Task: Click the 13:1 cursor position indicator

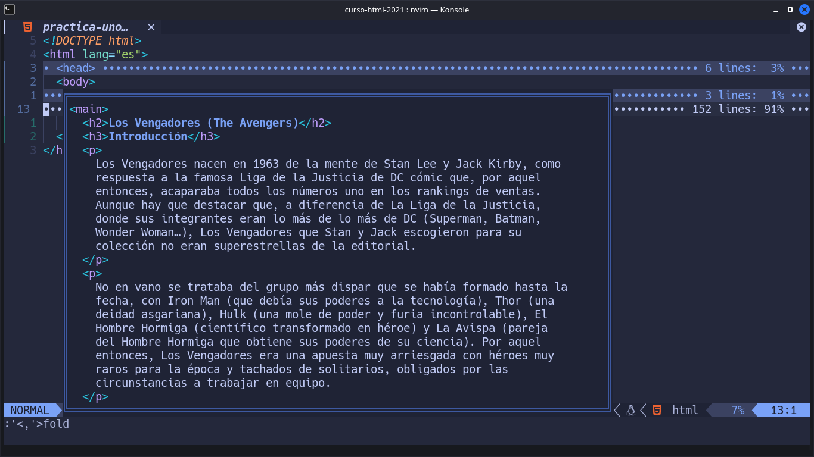Action: [x=784, y=410]
